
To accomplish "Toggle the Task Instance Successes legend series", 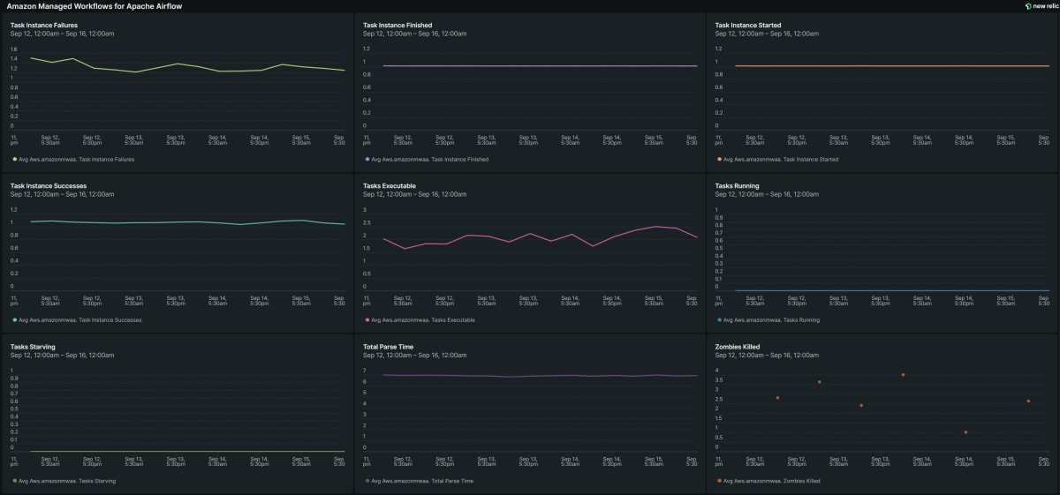I will coord(79,320).
